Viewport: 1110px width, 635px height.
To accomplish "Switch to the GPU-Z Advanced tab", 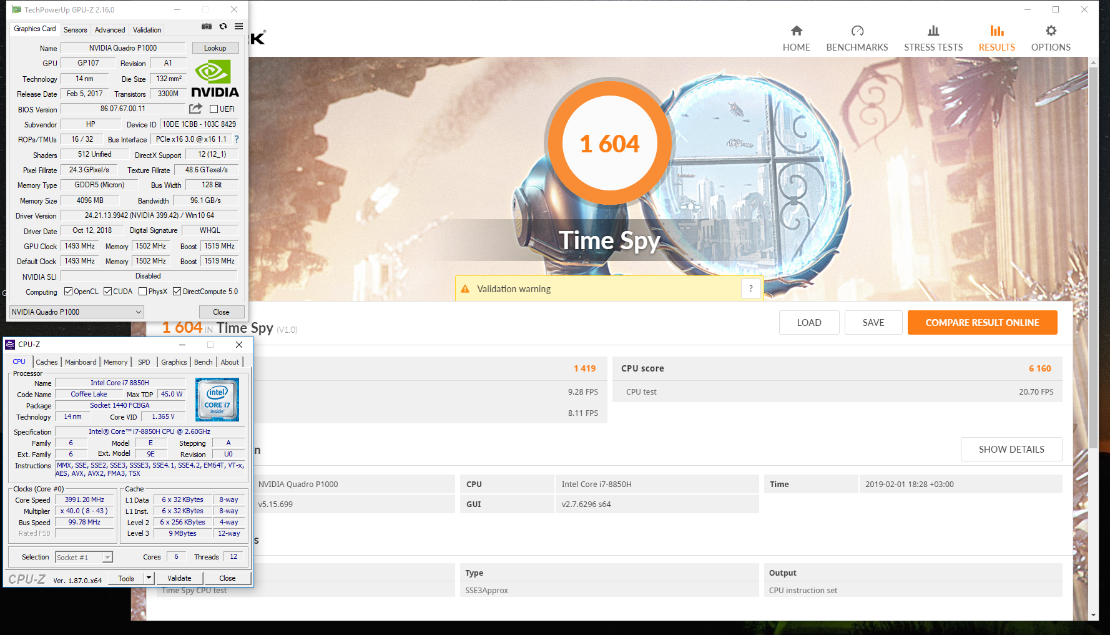I will tap(110, 30).
